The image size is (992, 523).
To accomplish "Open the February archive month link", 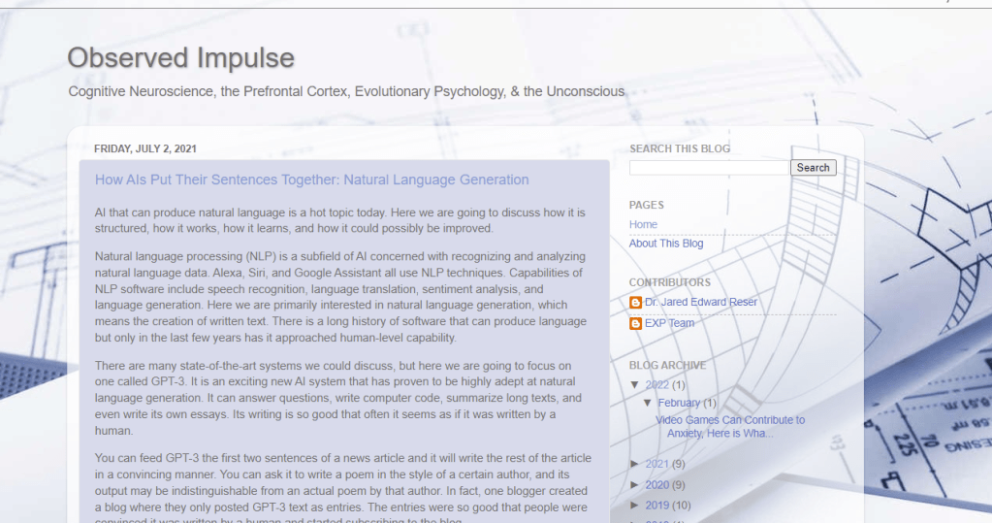I will coord(679,403).
